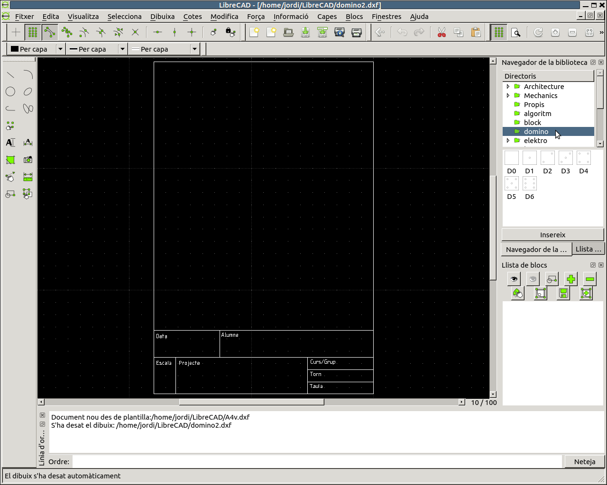Viewport: 607px width, 485px height.
Task: Click the zoom out icon
Action: point(572,32)
